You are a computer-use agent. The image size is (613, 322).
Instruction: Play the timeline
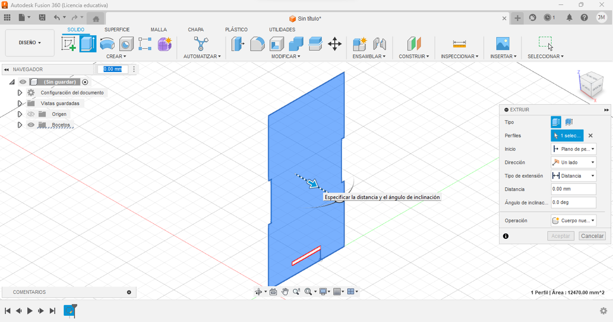30,311
